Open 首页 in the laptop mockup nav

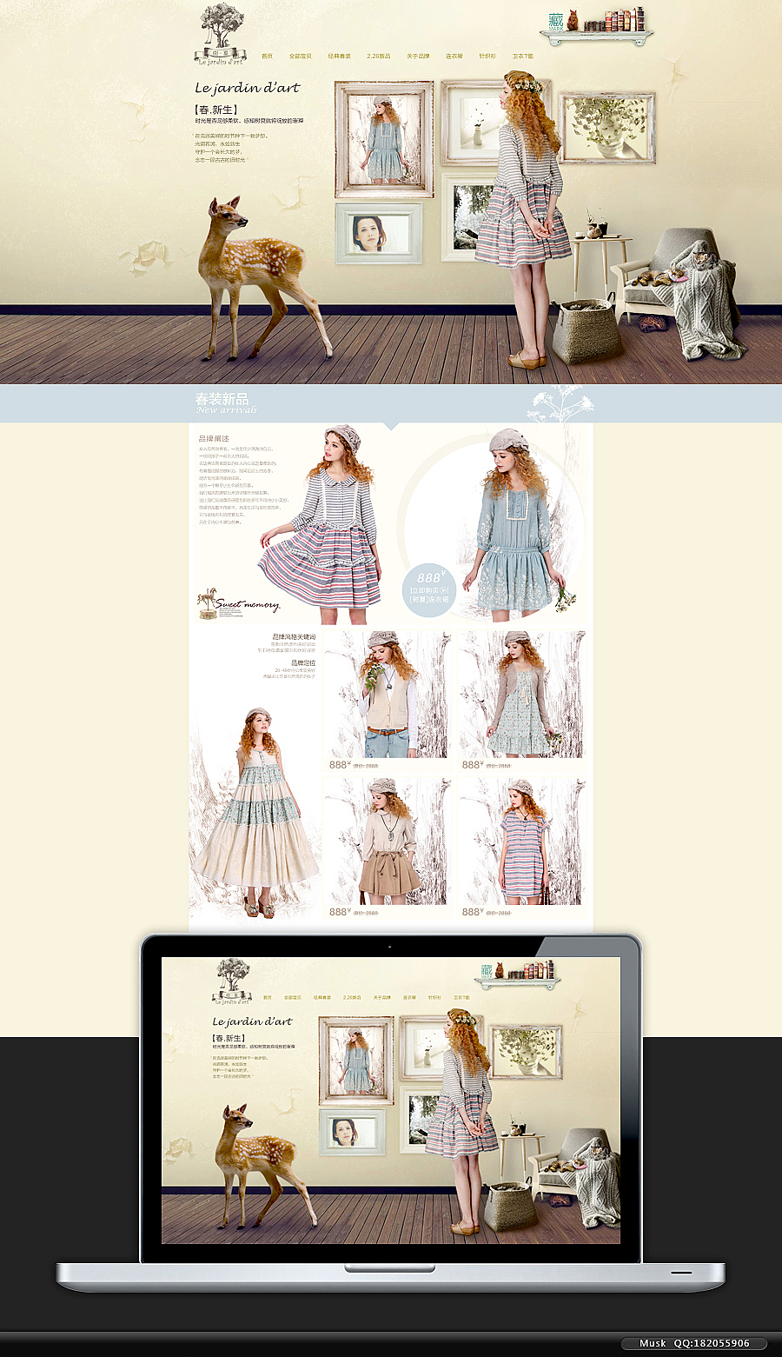[x=268, y=997]
